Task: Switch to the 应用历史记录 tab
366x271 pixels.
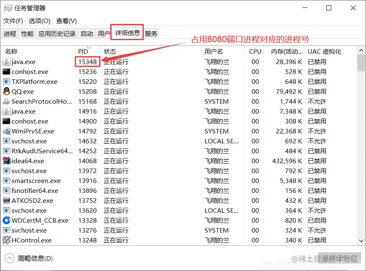Action: tap(57, 33)
